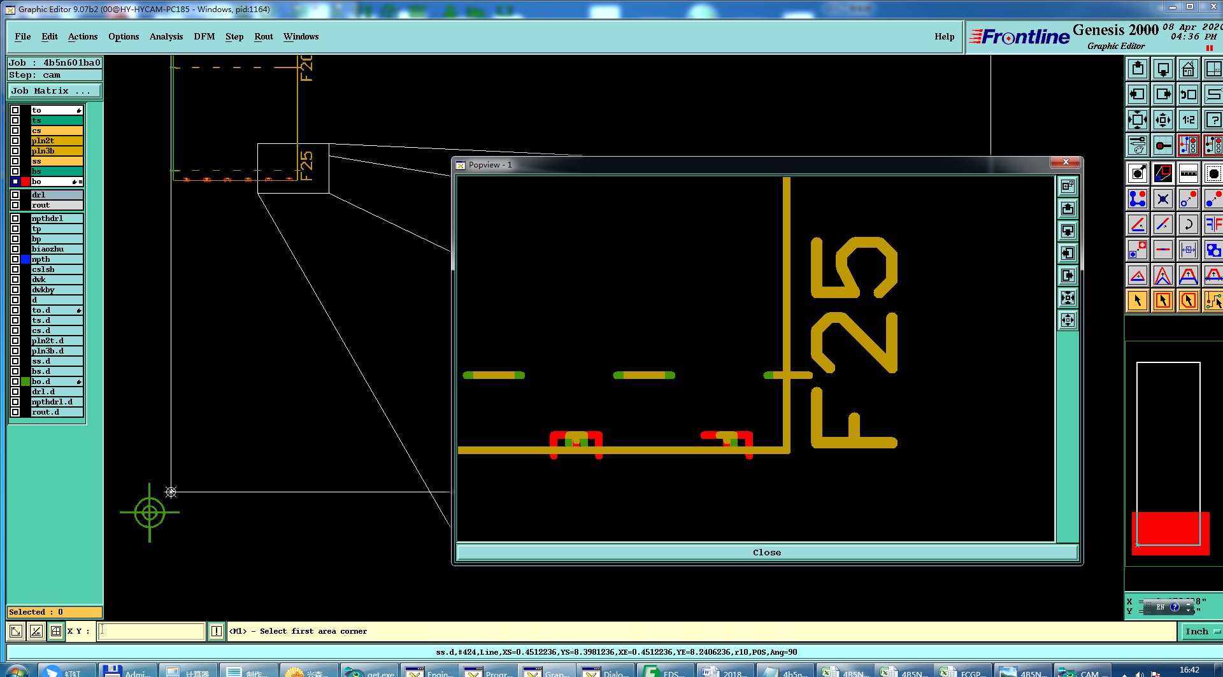1223x677 pixels.
Task: Click the pan up arrow icon
Action: point(1138,69)
